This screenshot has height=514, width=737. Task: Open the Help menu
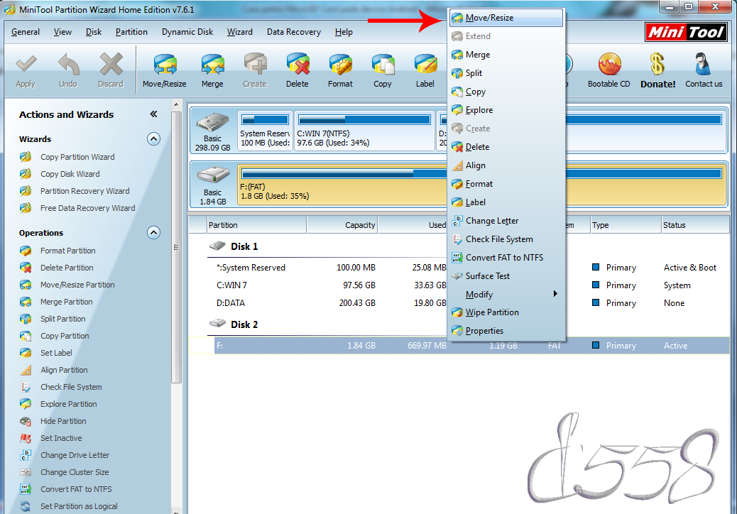pyautogui.click(x=344, y=32)
